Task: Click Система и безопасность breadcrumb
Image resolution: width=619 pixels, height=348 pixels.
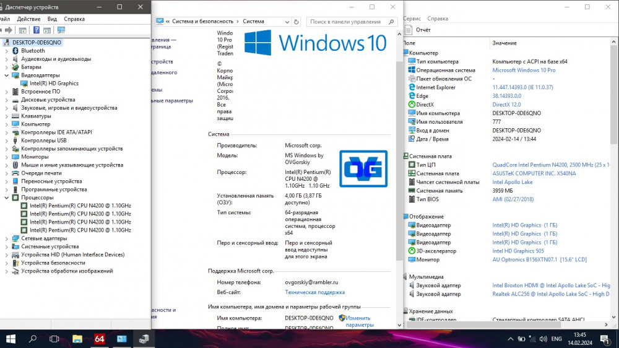Action: (x=202, y=21)
